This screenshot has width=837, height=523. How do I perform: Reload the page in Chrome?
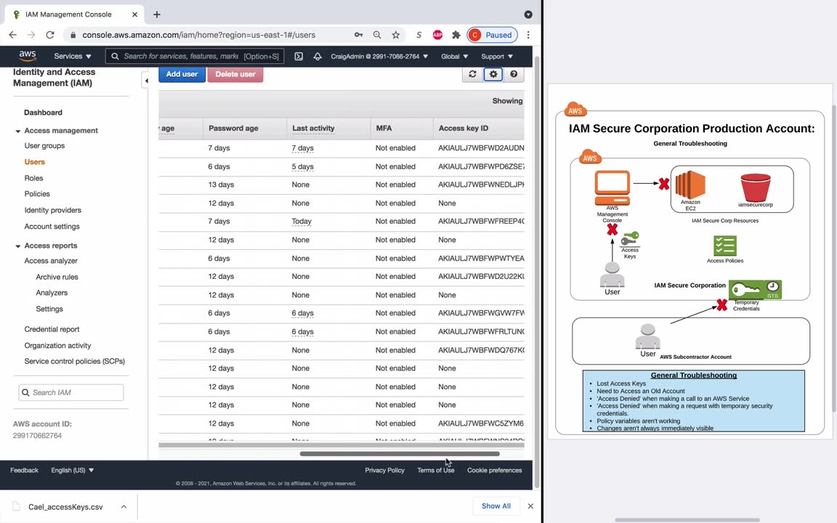[x=50, y=35]
